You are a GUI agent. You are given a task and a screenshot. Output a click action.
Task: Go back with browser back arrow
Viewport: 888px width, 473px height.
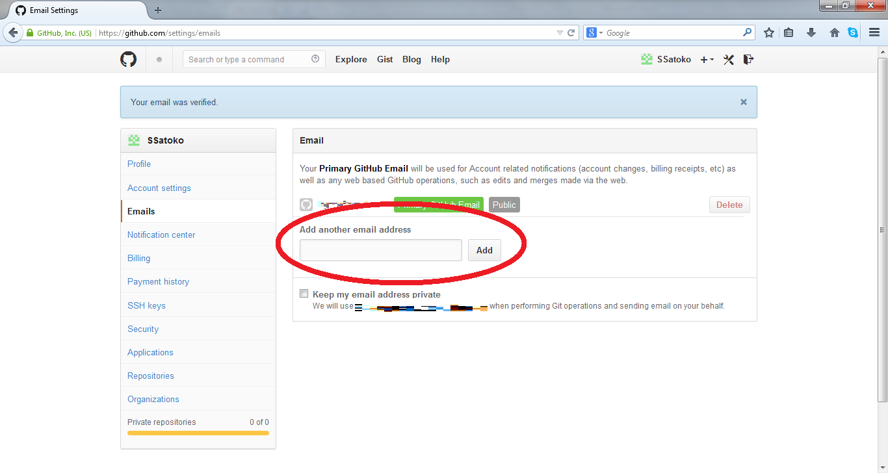pos(12,32)
